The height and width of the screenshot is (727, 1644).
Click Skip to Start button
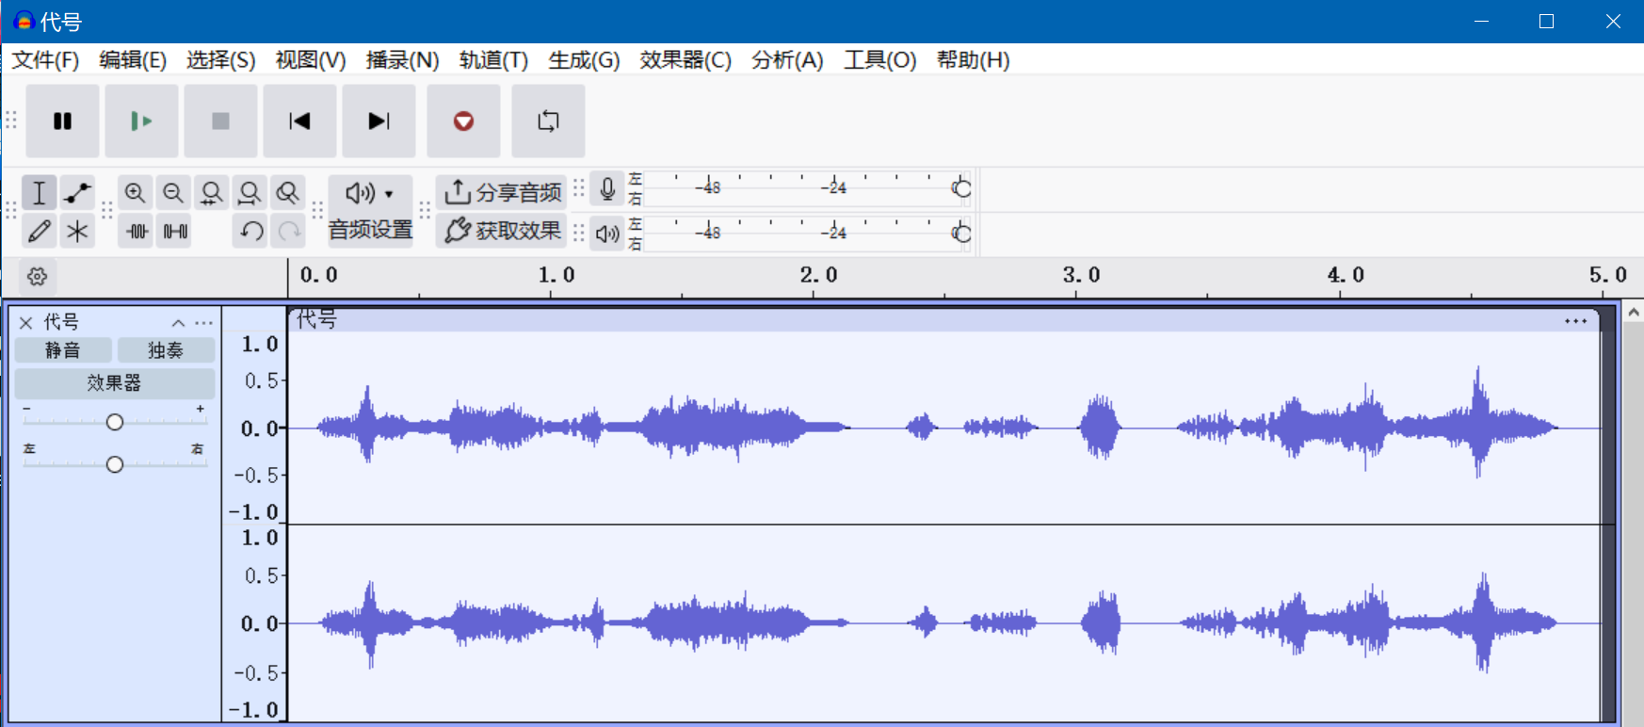299,121
